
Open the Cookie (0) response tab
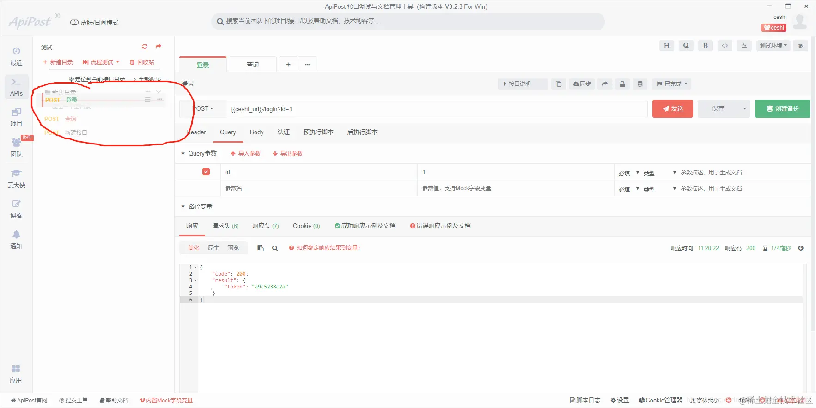pos(306,226)
